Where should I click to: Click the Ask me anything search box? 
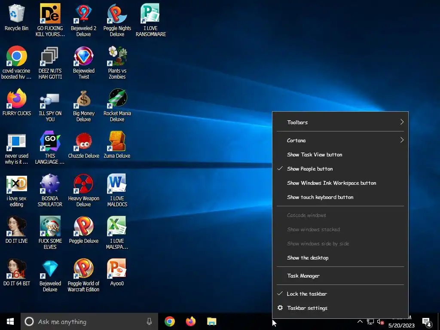tap(89, 321)
